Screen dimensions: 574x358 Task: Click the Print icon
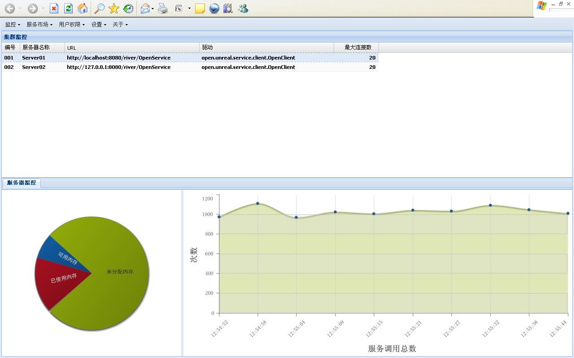[x=163, y=9]
